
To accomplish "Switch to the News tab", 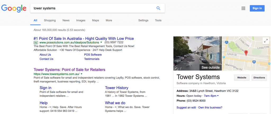I will [x=66, y=20].
